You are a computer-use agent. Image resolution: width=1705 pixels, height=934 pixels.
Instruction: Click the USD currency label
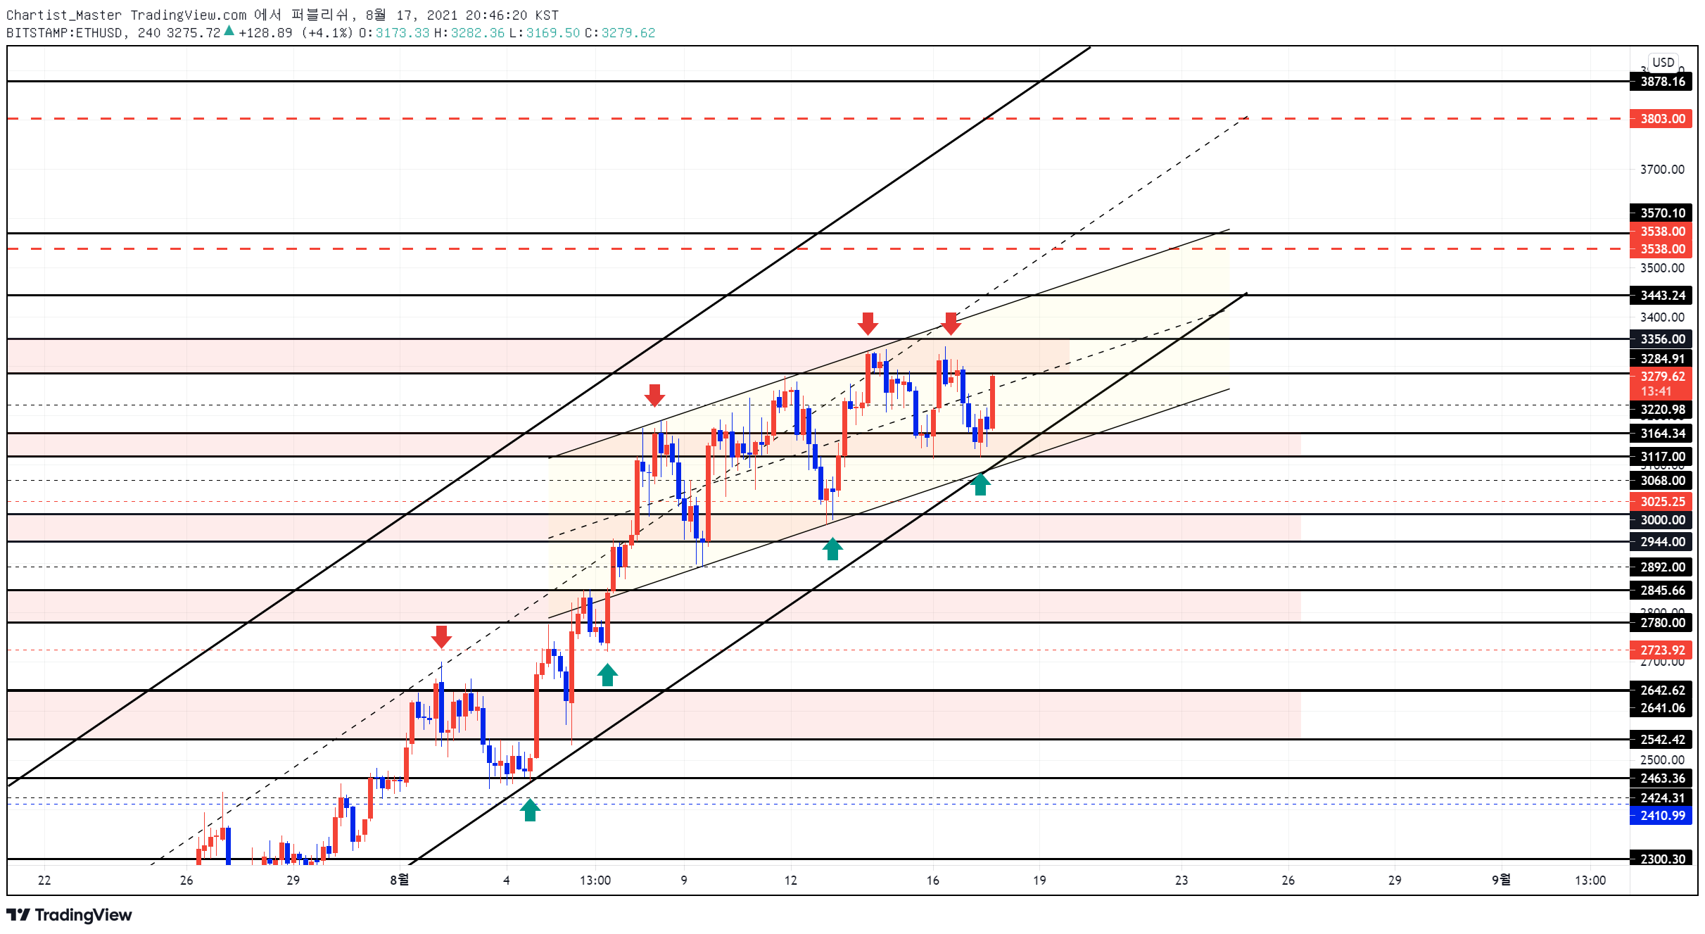1663,62
